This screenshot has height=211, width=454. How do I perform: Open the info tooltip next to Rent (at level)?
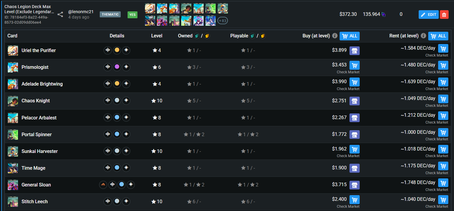(423, 36)
